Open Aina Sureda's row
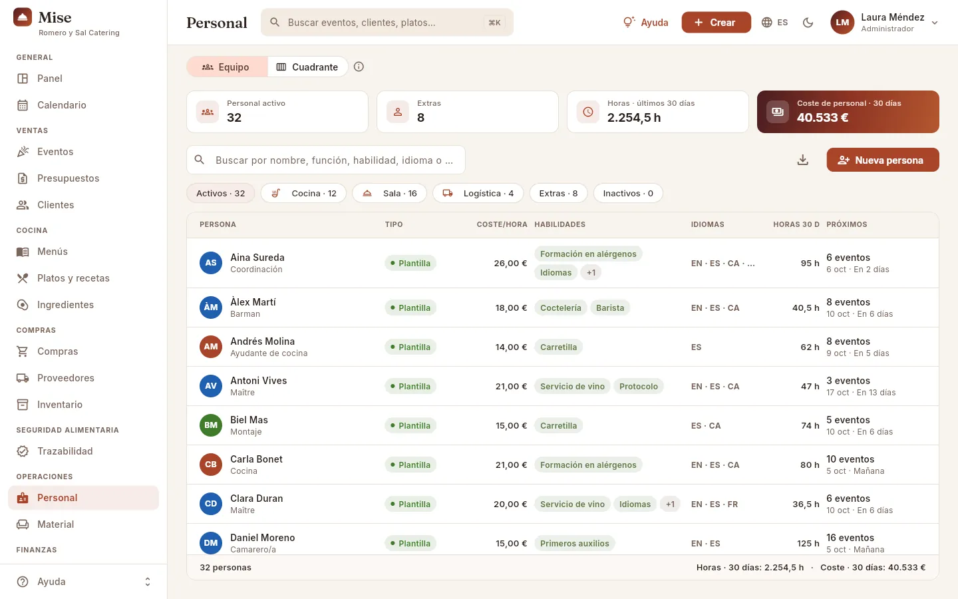 563,263
